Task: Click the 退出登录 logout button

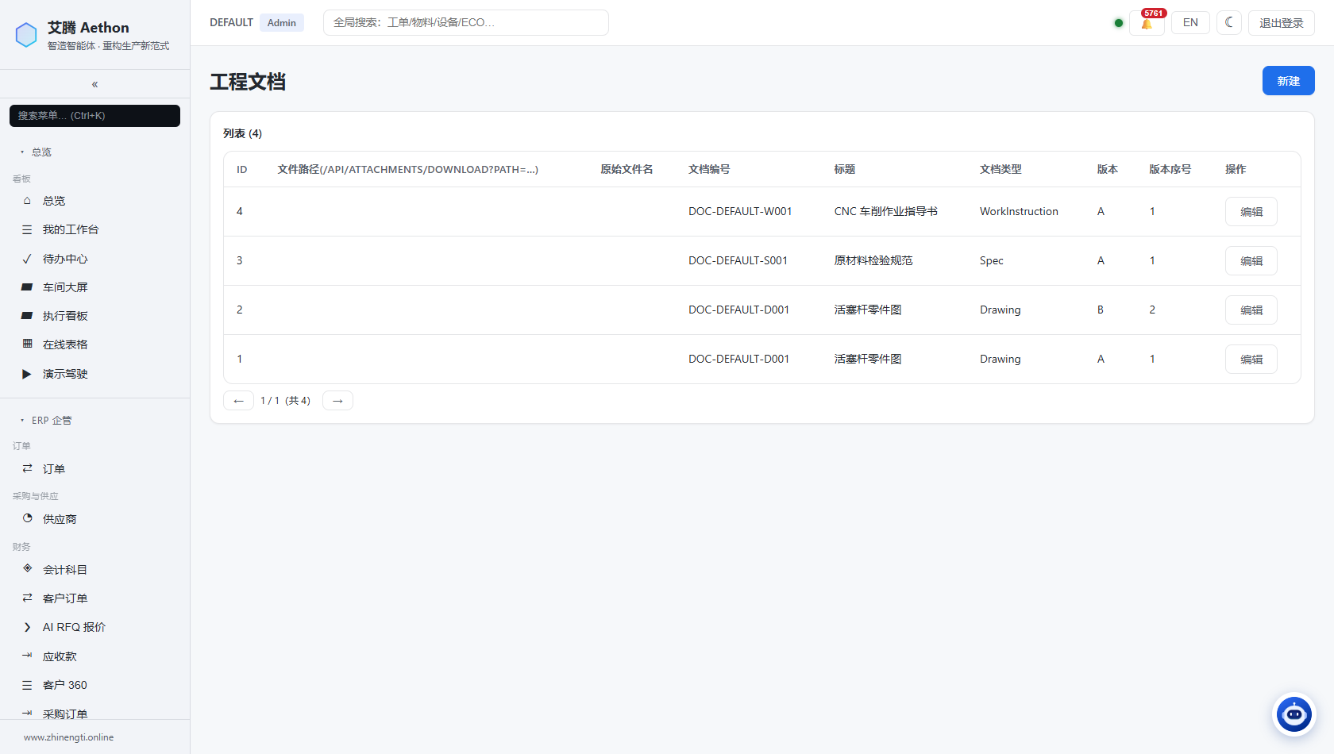Action: coord(1281,23)
